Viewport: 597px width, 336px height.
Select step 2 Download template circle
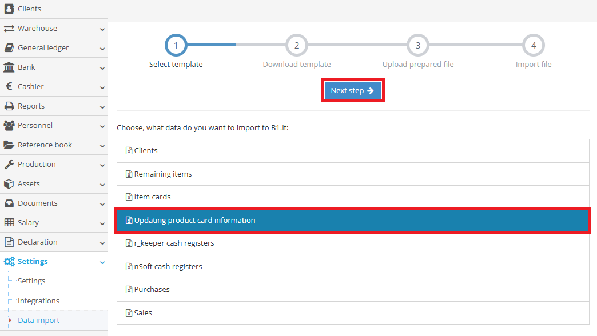coord(296,45)
